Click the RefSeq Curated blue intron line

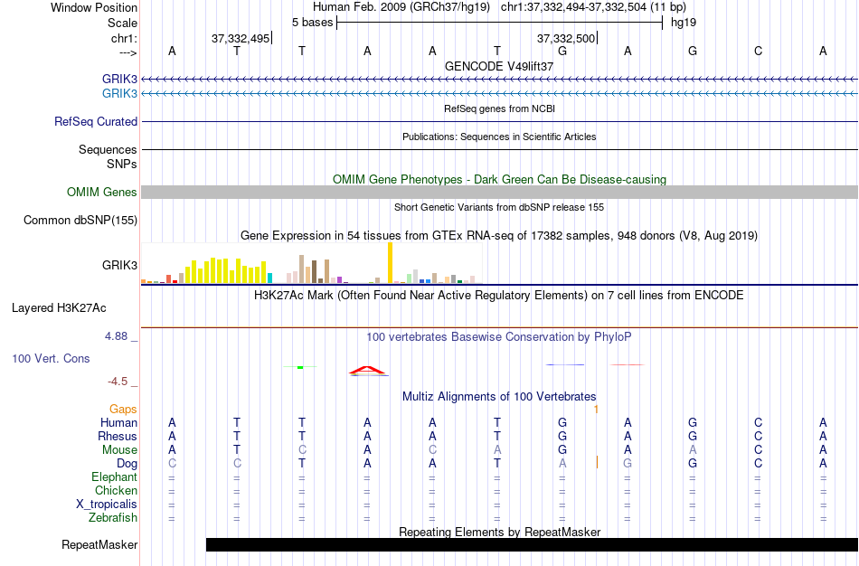pos(500,122)
